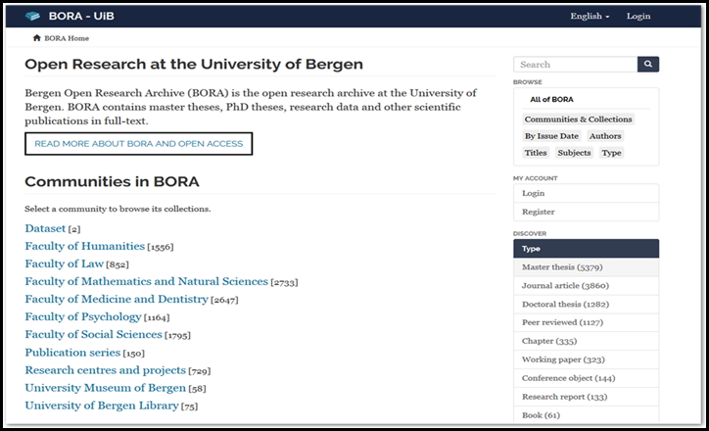Filter by Chapter (335)

point(586,341)
